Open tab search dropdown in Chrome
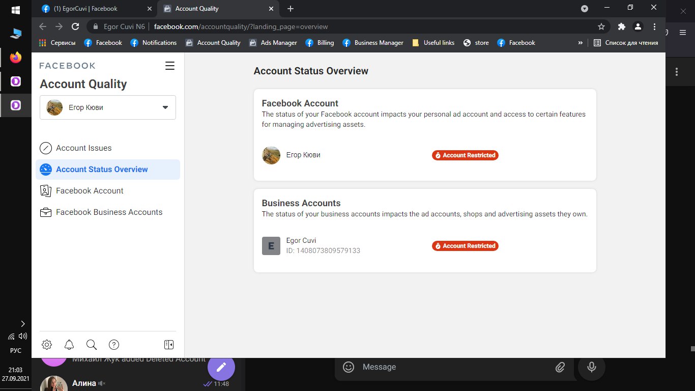Screen dimensions: 695x391 pos(585,9)
